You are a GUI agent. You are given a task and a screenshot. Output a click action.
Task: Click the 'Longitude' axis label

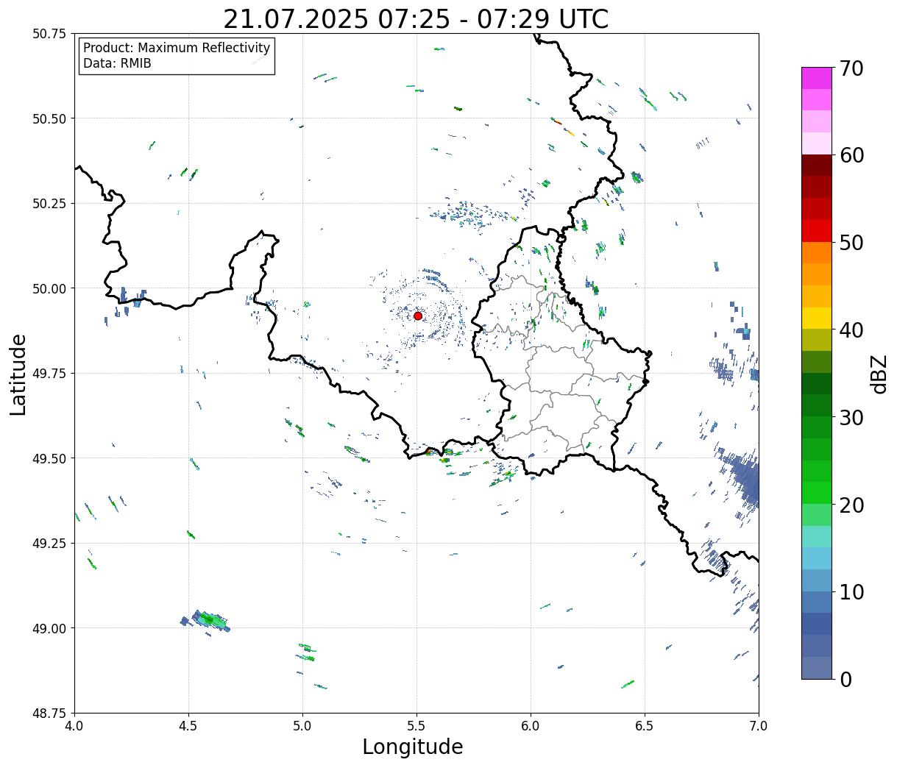413,747
